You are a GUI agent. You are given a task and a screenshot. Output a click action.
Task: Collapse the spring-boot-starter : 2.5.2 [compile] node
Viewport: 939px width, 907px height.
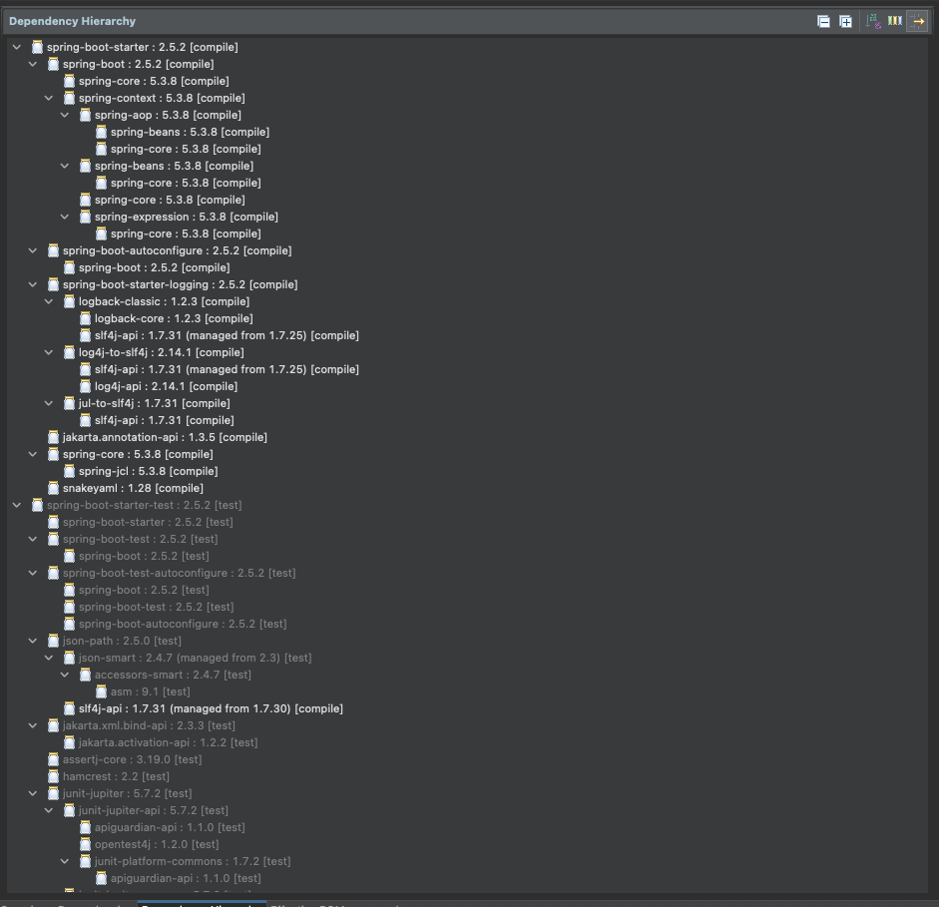pos(17,47)
